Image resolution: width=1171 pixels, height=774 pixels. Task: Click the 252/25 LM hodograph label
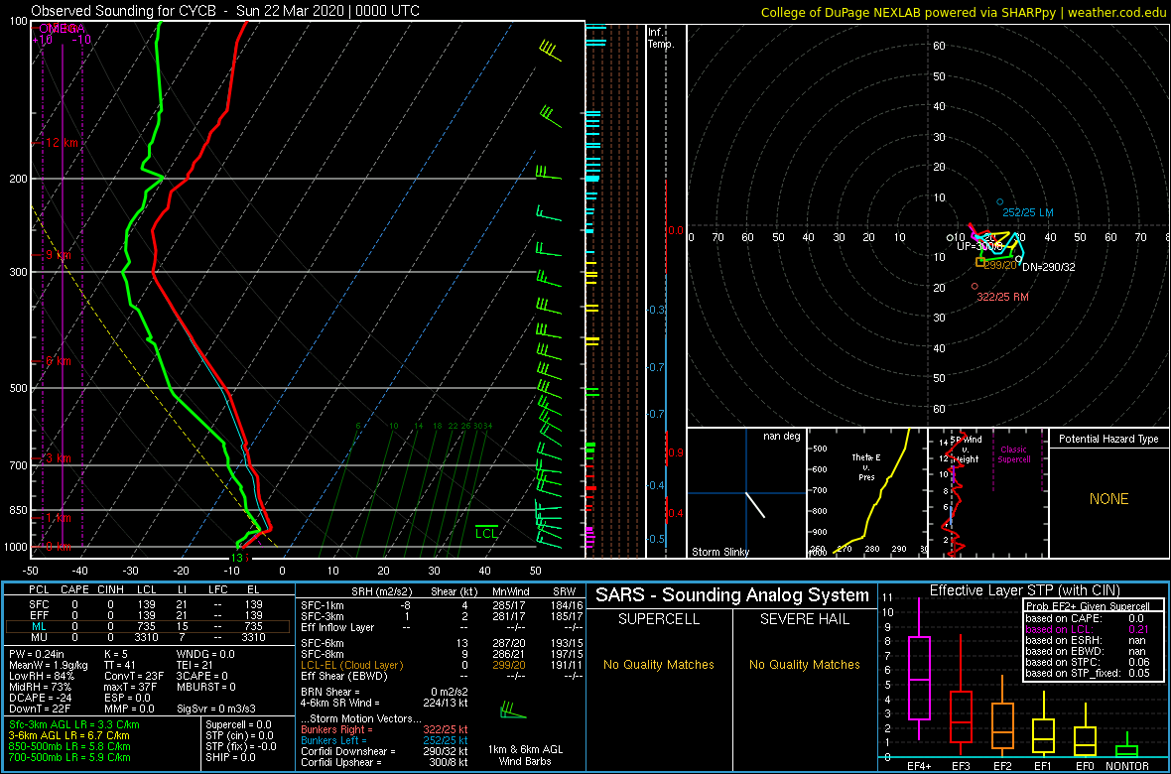(x=1028, y=213)
